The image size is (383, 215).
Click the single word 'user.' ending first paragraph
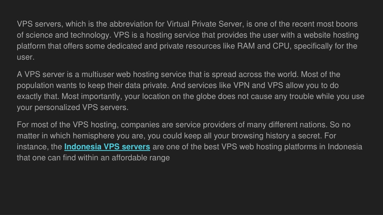pos(26,57)
